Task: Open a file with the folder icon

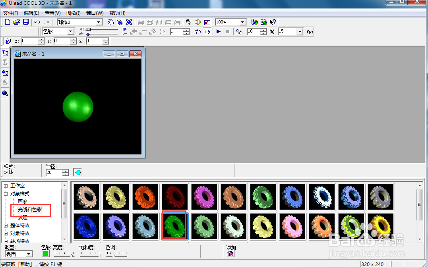Action: 17,22
